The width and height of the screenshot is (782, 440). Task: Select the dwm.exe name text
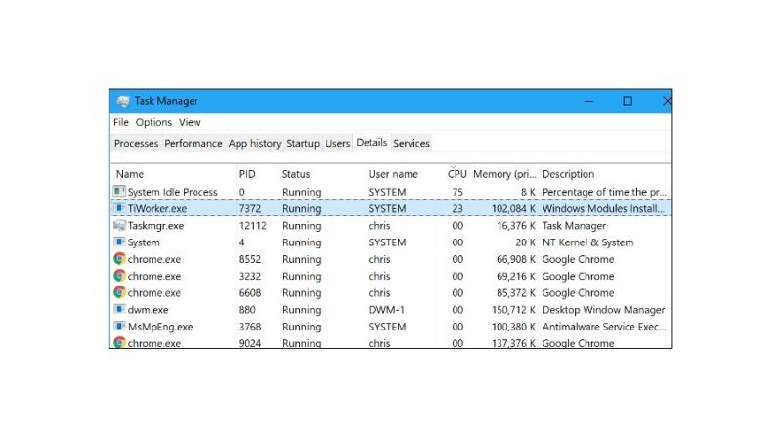click(149, 310)
